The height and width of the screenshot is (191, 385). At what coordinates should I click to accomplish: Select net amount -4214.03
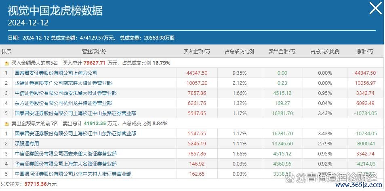[x=365, y=164]
